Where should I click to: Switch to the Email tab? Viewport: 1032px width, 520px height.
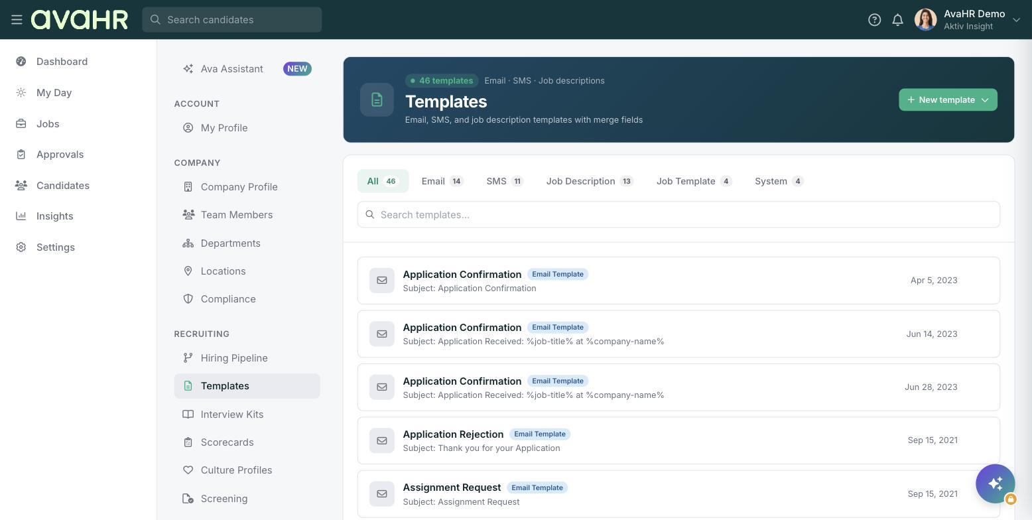click(442, 181)
